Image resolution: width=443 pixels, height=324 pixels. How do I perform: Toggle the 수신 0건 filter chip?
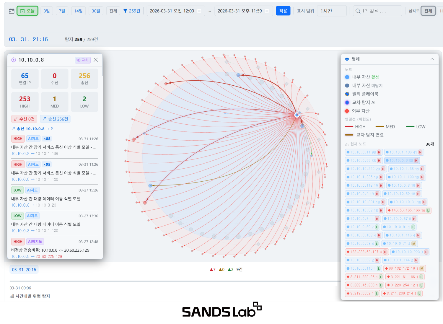tap(24, 119)
